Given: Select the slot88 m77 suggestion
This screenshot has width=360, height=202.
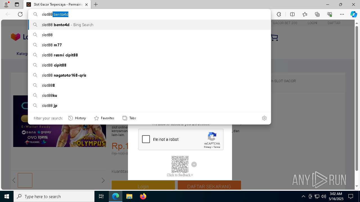Looking at the screenshot, I should coord(149,45).
